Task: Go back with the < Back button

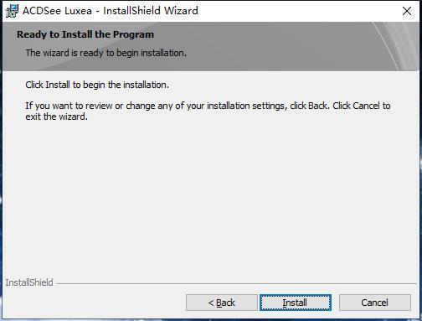Action: pos(222,303)
